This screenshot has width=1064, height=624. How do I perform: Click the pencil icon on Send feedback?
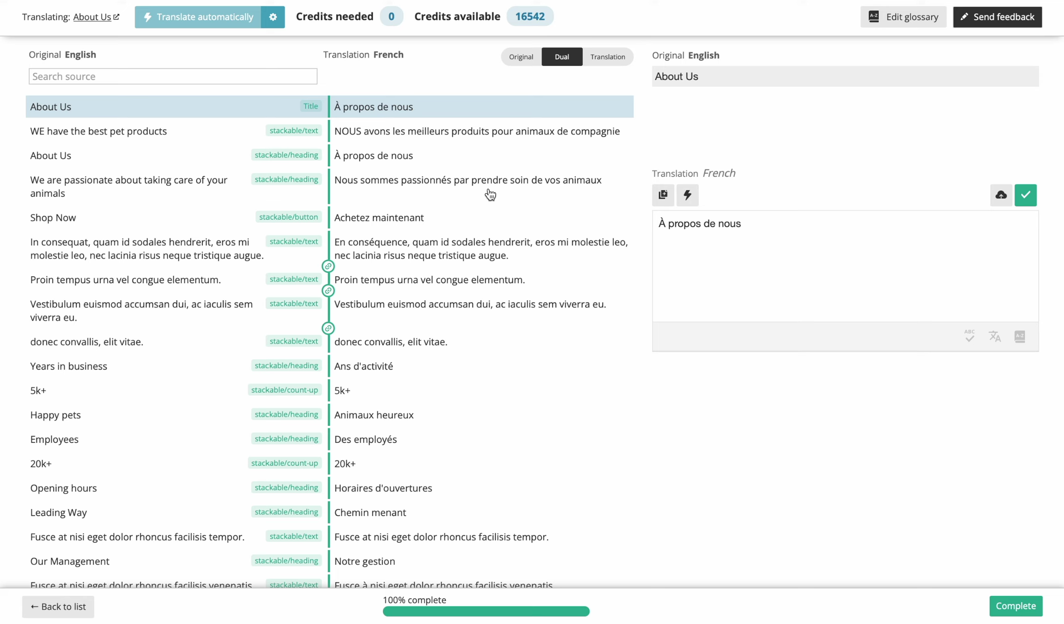pyautogui.click(x=964, y=16)
